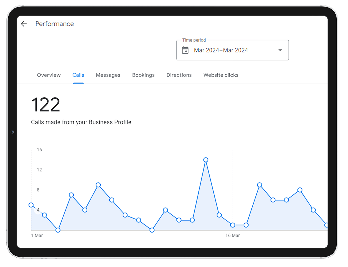Click the Performance page title
Screen dimensions: 348x267
[x=55, y=24]
